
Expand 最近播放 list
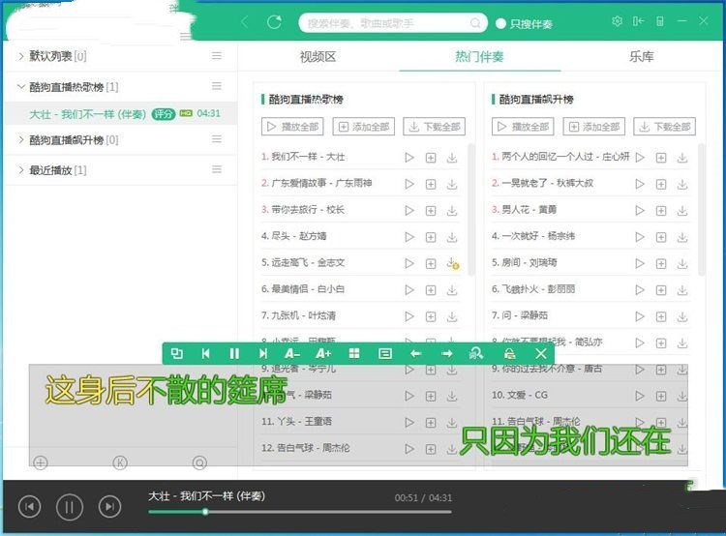click(x=21, y=170)
